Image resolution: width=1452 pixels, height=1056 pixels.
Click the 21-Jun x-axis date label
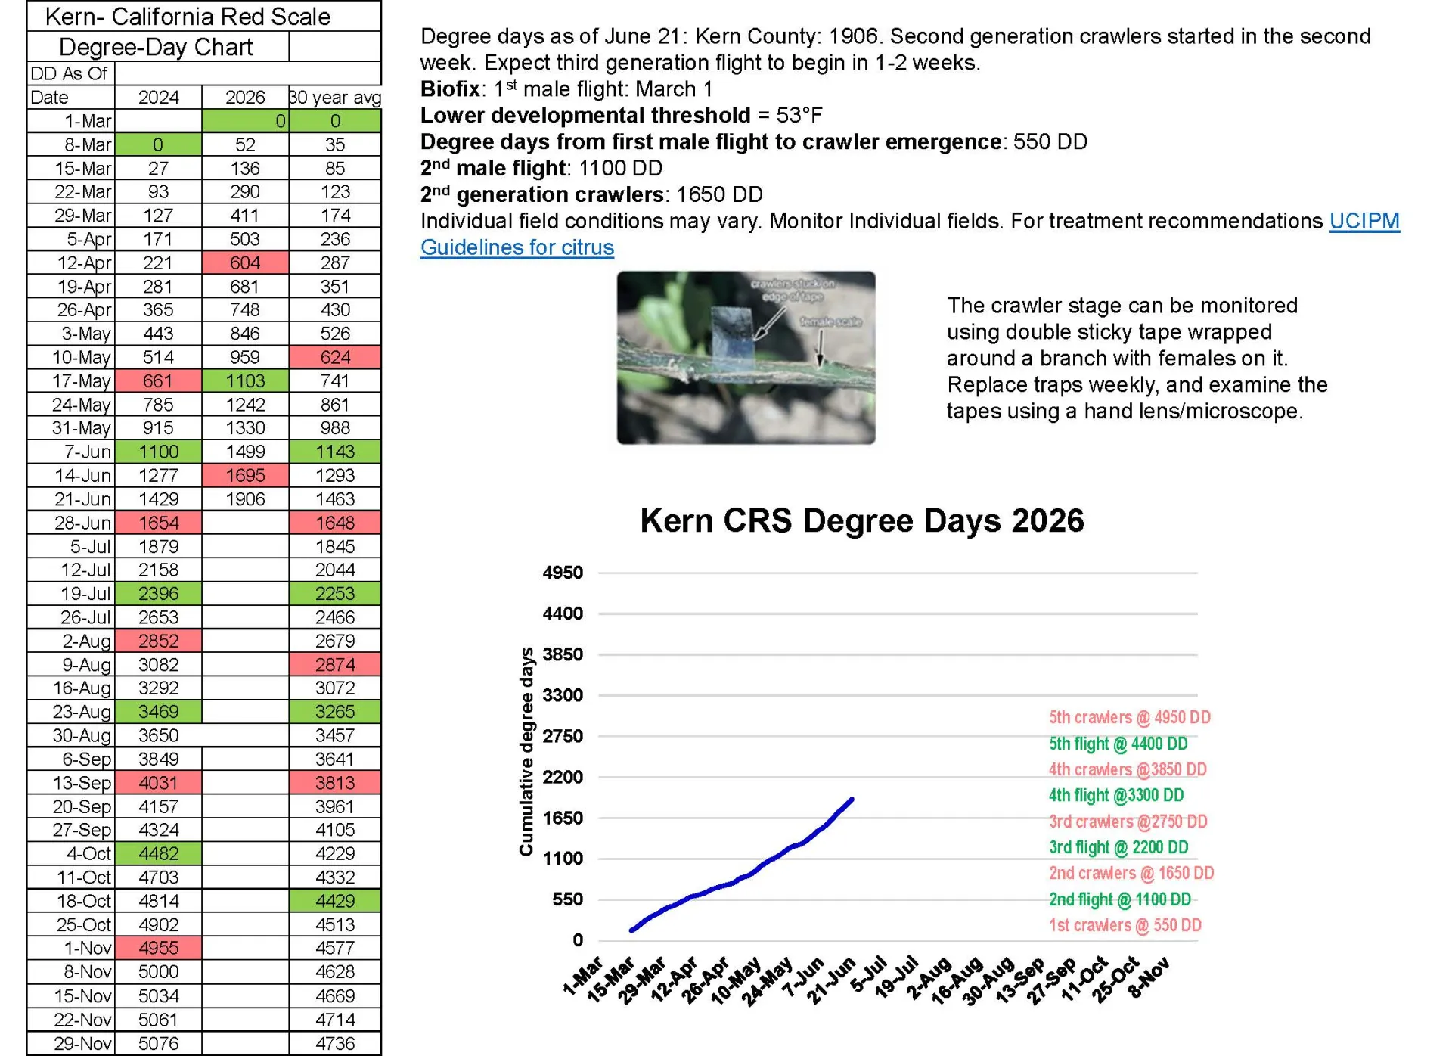point(830,980)
